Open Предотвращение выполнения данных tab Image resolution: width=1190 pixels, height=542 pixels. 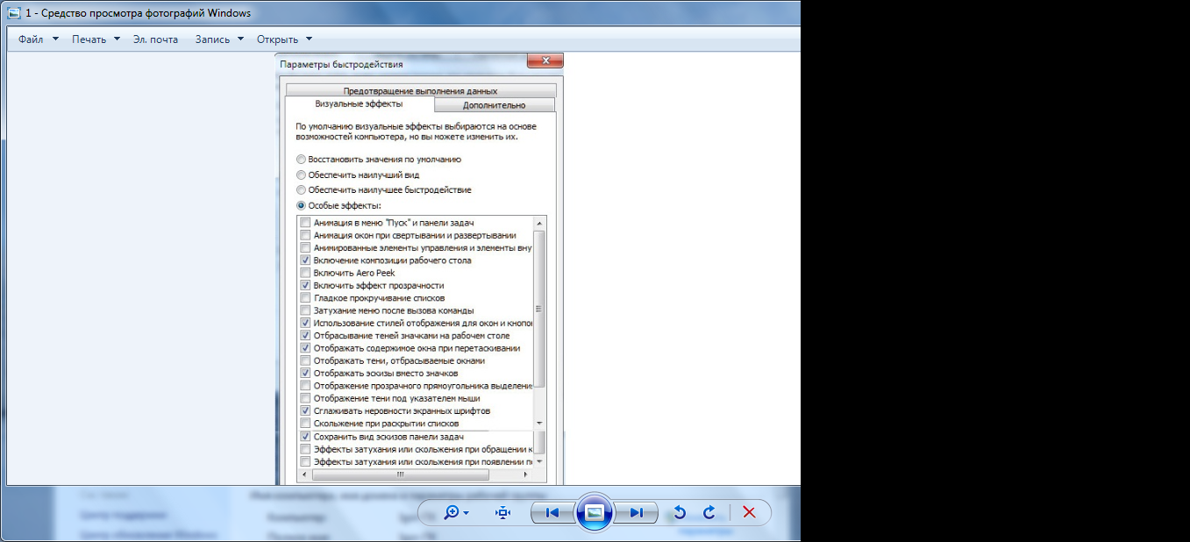point(421,90)
